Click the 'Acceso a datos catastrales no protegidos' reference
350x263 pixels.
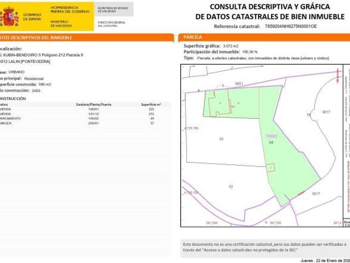pyautogui.click(x=249, y=250)
